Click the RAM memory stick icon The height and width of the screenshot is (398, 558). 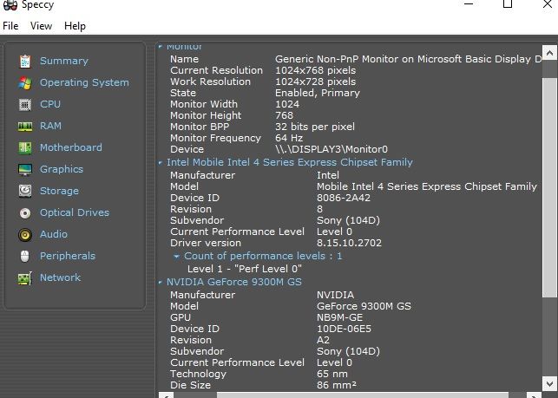tap(24, 126)
